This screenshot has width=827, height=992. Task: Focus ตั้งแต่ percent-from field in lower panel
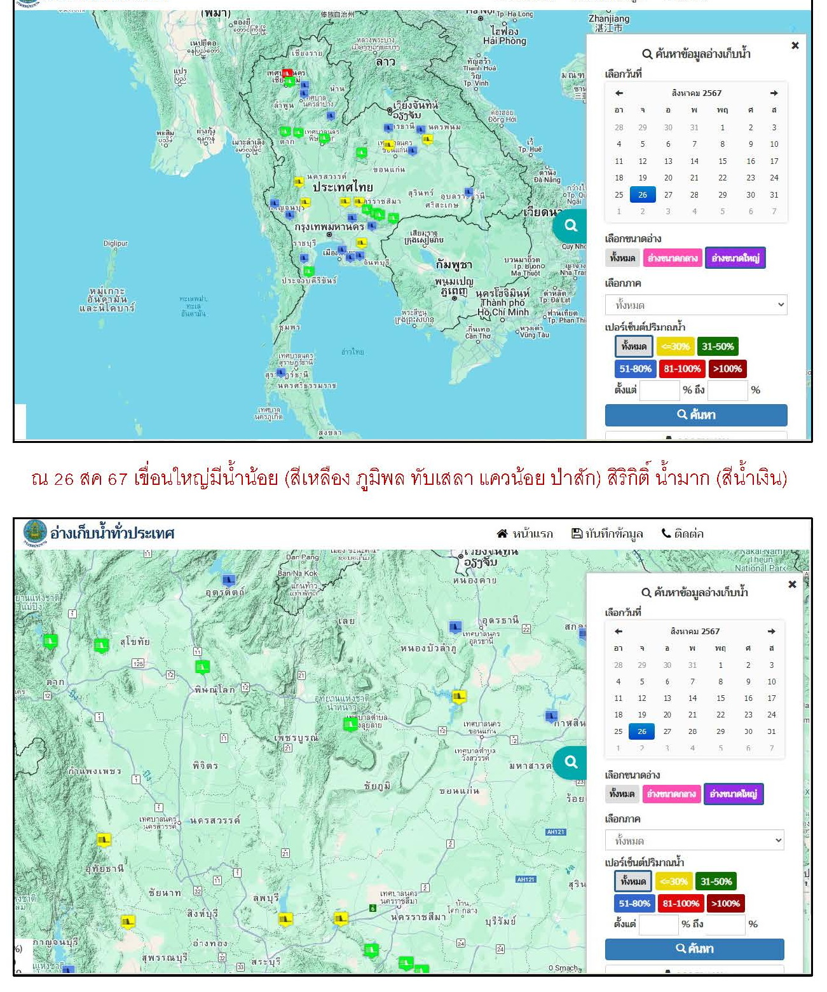tap(659, 924)
